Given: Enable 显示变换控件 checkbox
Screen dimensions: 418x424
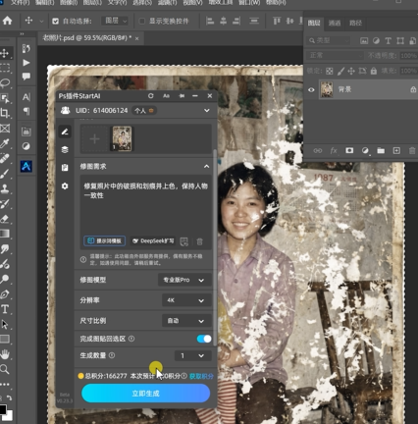Looking at the screenshot, I should click(142, 22).
